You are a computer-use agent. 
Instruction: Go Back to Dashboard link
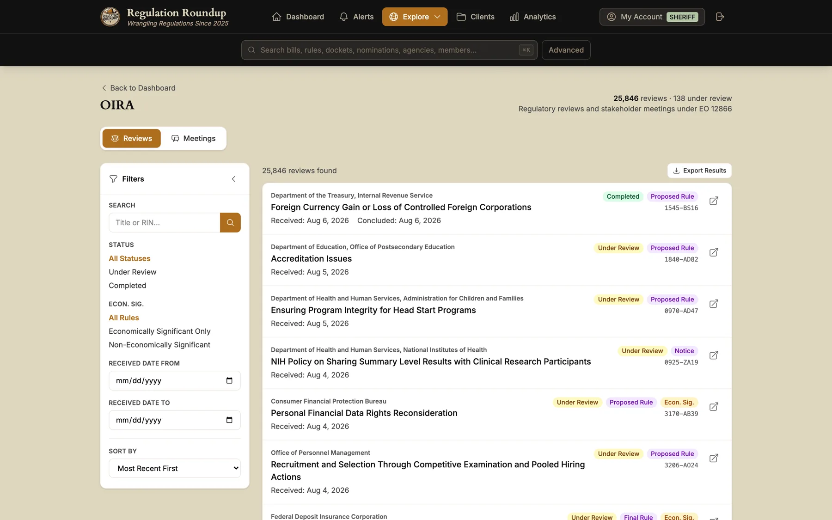pos(138,88)
